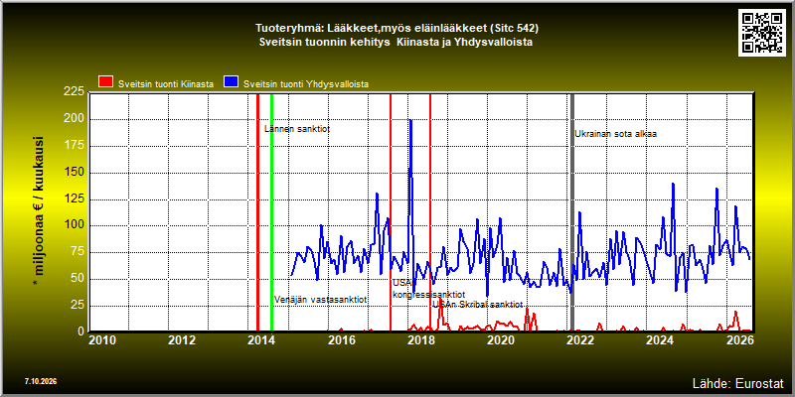The image size is (795, 397).
Task: Click the thick grey Ukraine war marker line
Action: (572, 212)
